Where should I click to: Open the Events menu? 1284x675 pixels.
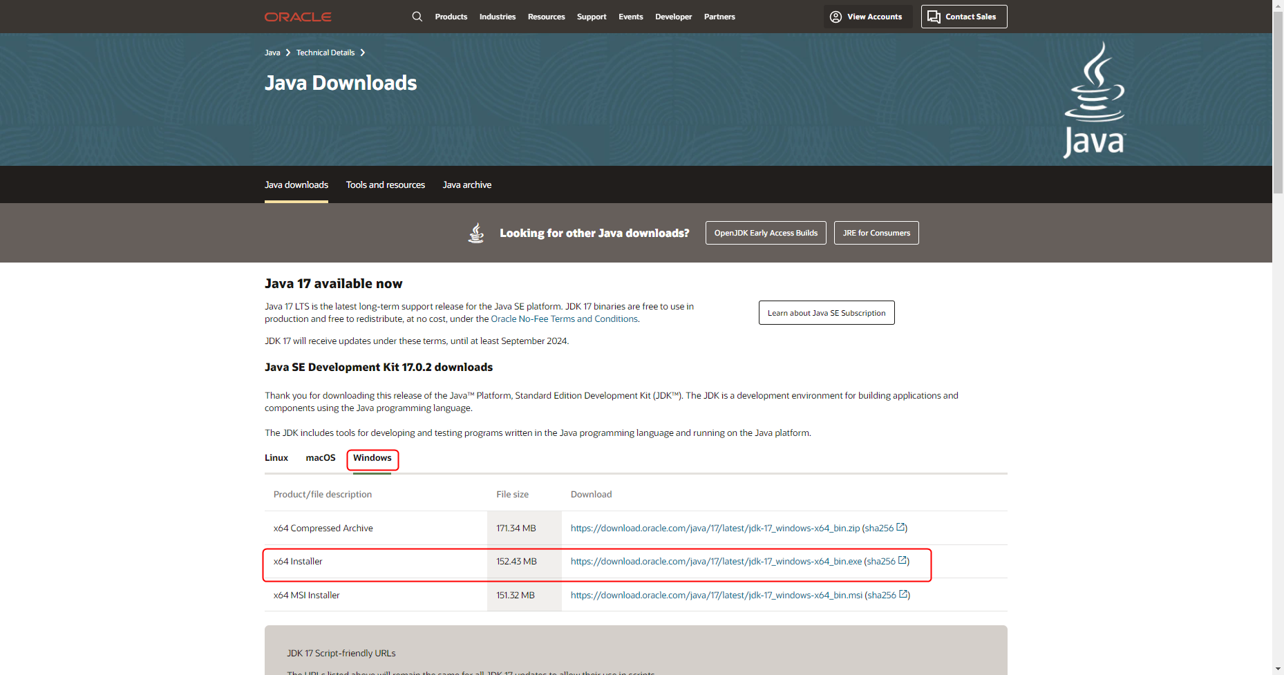pyautogui.click(x=631, y=17)
